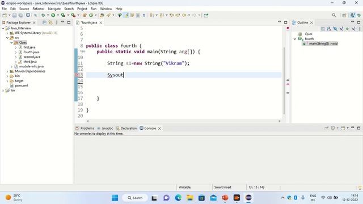The width and height of the screenshot is (363, 204).
Task: Collapse the Java_Interview project node
Action: (3, 28)
